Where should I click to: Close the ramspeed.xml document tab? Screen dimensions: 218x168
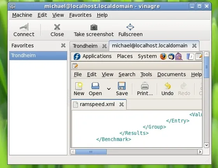[121, 104]
